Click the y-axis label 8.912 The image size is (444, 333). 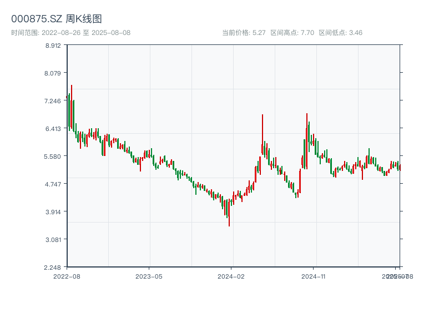pyautogui.click(x=53, y=46)
